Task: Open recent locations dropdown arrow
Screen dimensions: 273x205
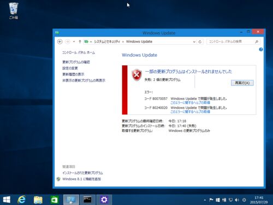Action: [74, 42]
